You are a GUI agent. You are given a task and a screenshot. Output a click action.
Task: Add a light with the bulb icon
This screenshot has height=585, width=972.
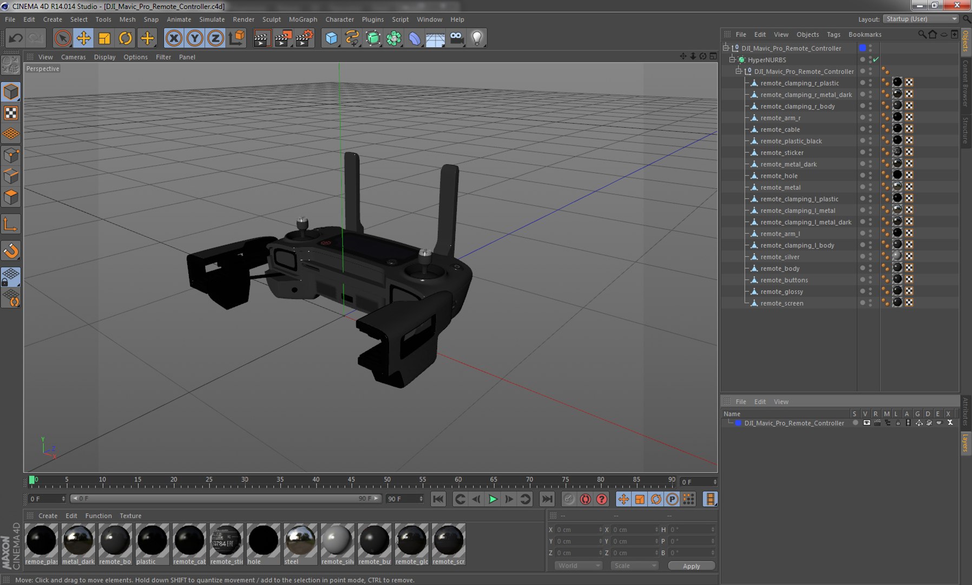pos(477,38)
